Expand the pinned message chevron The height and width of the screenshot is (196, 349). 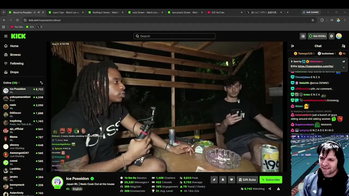point(344,67)
